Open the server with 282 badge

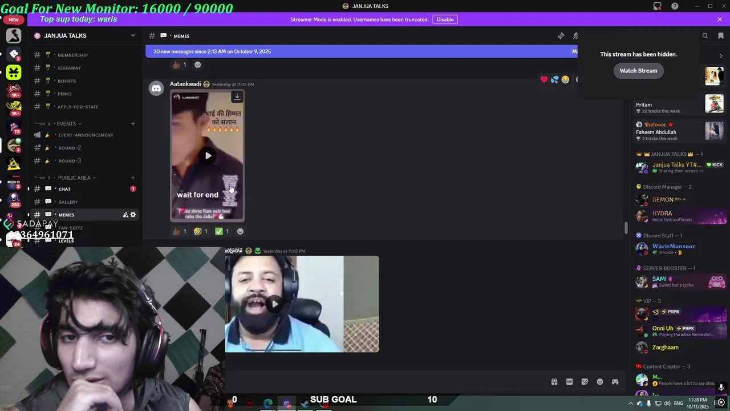14,199
